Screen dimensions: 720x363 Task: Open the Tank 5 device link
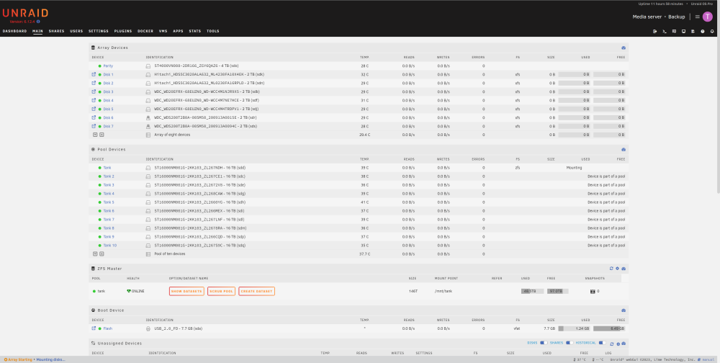(x=109, y=202)
